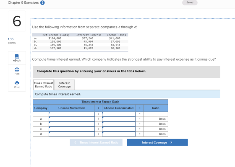Screen dimensions: 235x167
Task: Click the Choose Numerator column header
Action: click(x=72, y=108)
